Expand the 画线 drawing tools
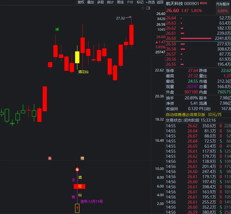The width and height of the screenshot is (231, 214). click(120, 2)
